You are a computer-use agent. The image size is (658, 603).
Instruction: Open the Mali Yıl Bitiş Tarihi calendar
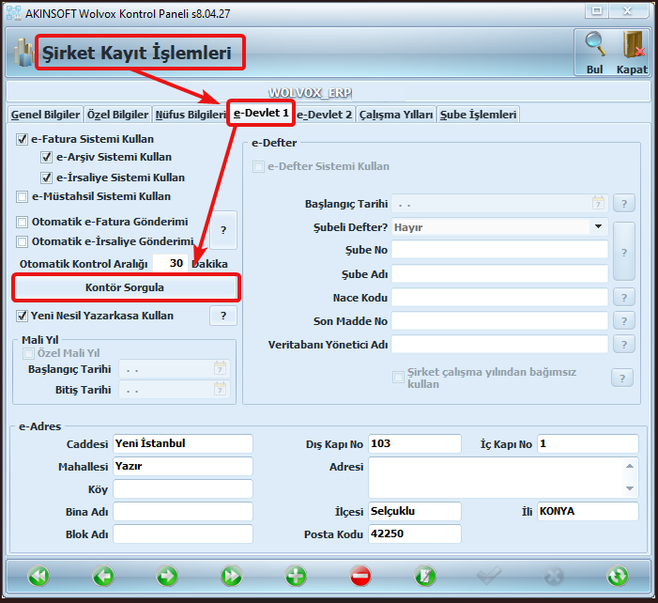point(220,390)
